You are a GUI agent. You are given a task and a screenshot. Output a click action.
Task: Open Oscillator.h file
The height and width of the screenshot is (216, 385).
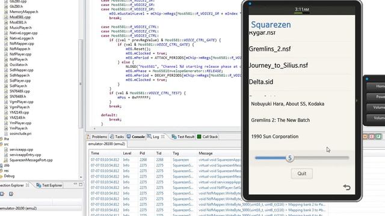tap(19, 65)
